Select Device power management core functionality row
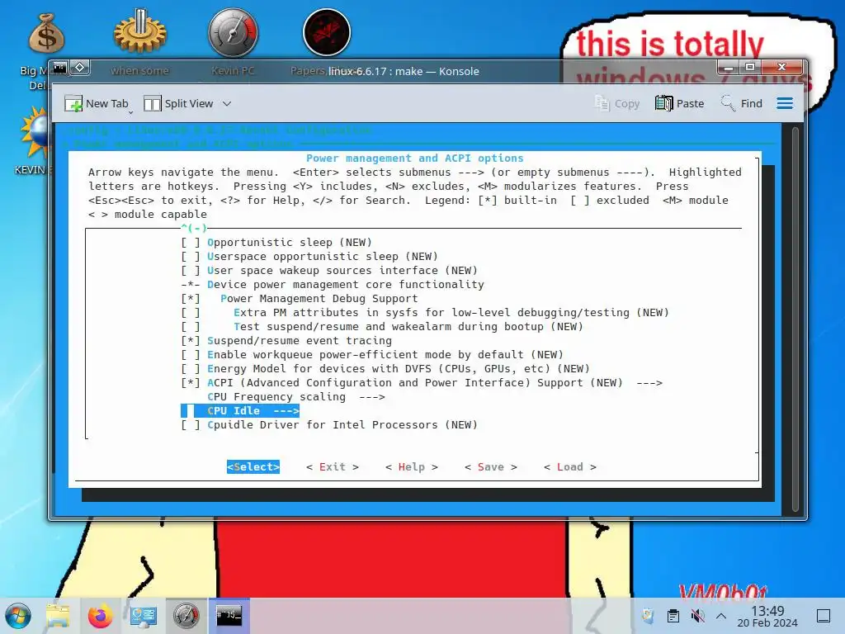Viewport: 845px width, 634px height. tap(333, 285)
